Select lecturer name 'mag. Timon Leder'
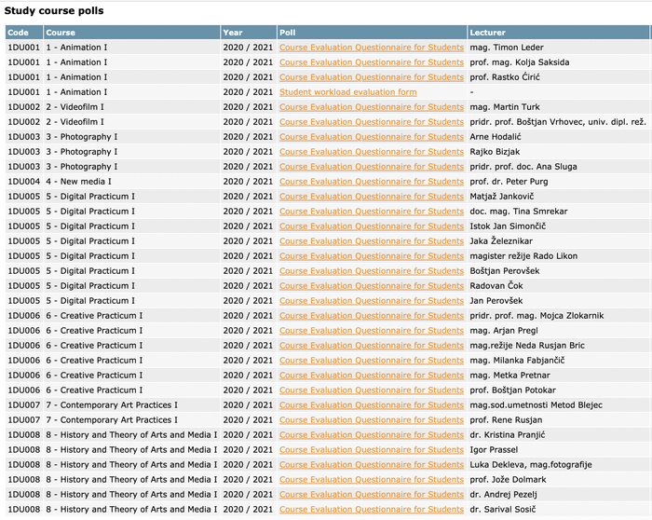This screenshot has width=652, height=520. [507, 48]
